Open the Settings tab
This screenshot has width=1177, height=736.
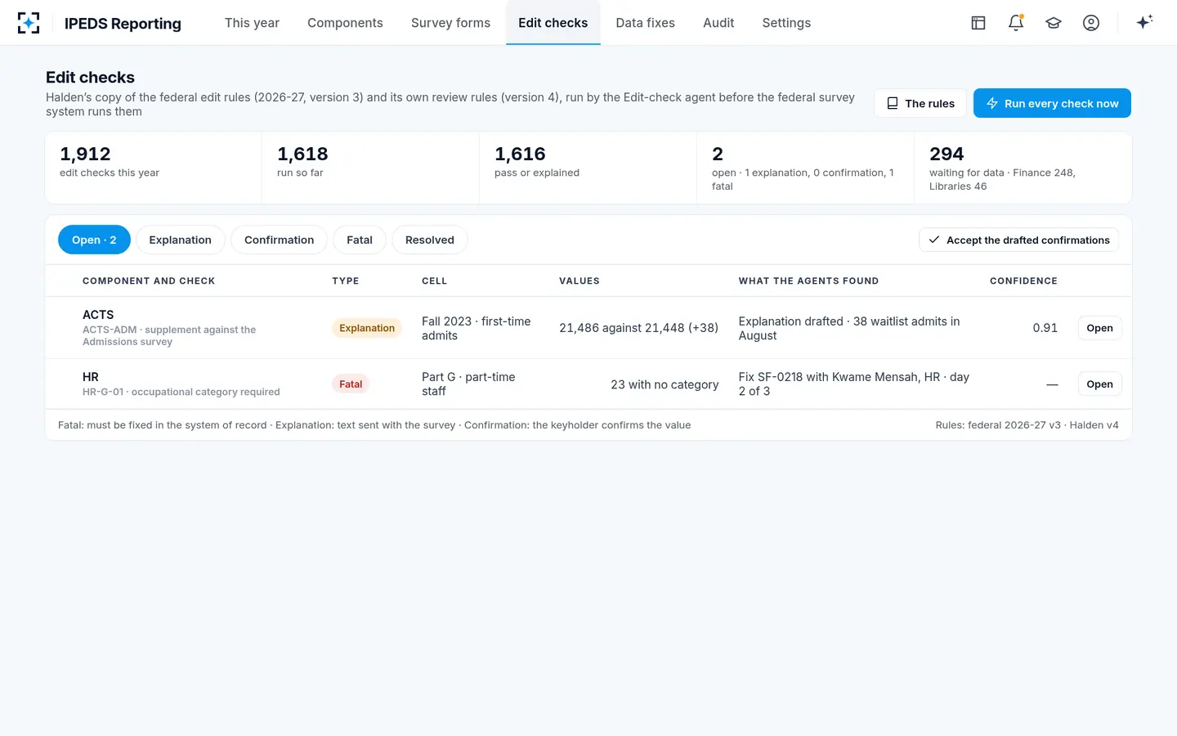[786, 23]
